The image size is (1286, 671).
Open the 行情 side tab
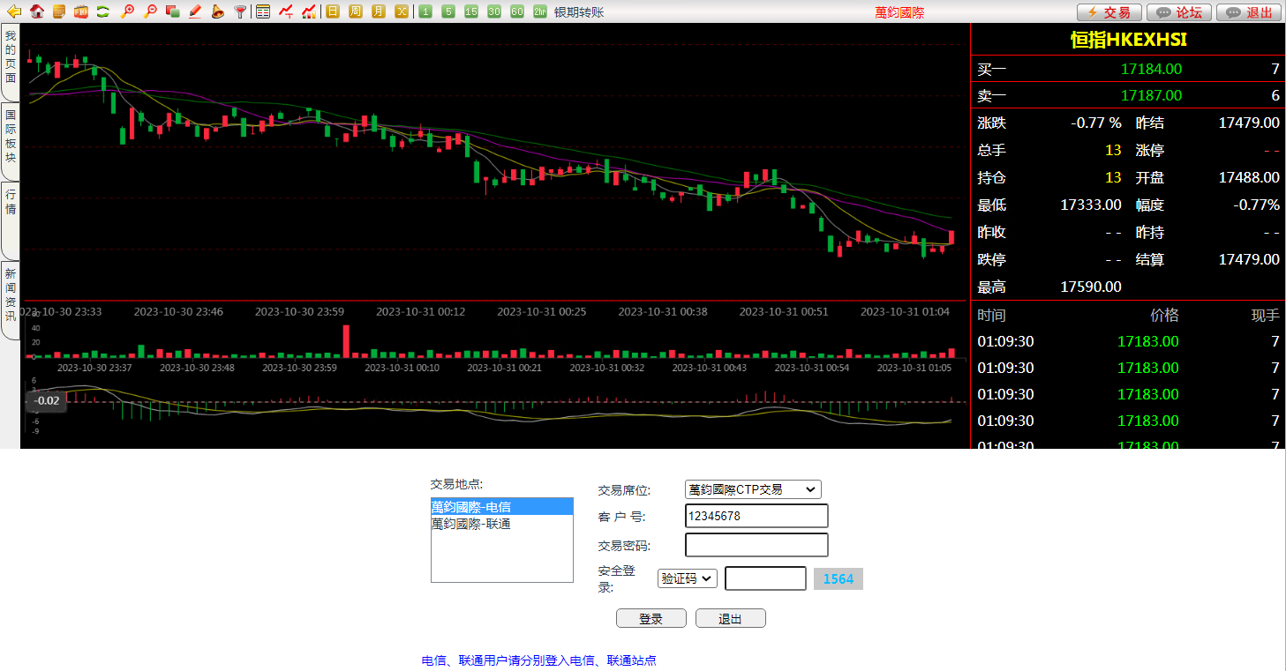pyautogui.click(x=11, y=202)
